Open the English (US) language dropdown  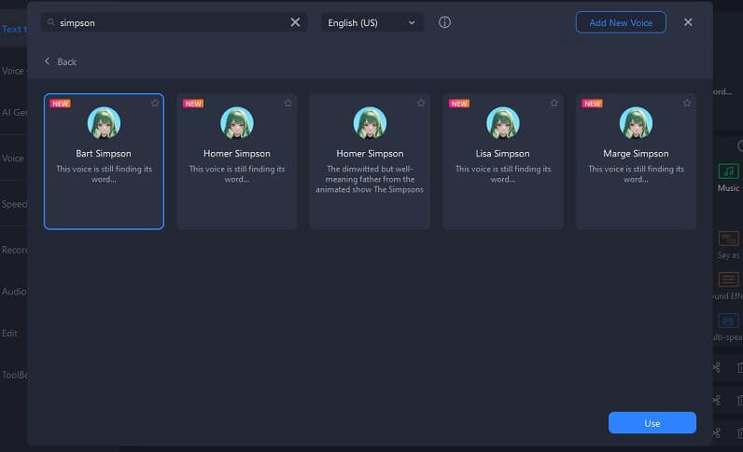coord(372,22)
